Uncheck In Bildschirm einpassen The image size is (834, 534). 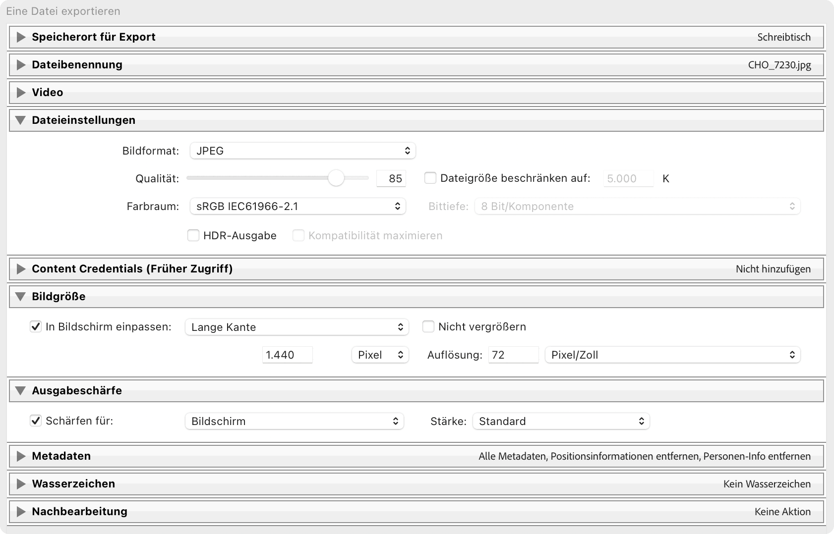pyautogui.click(x=36, y=327)
